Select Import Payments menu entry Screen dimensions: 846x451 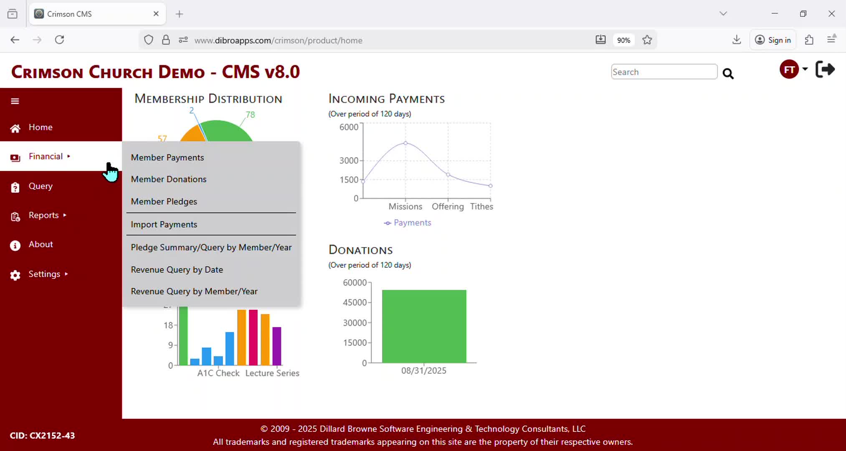[164, 225]
